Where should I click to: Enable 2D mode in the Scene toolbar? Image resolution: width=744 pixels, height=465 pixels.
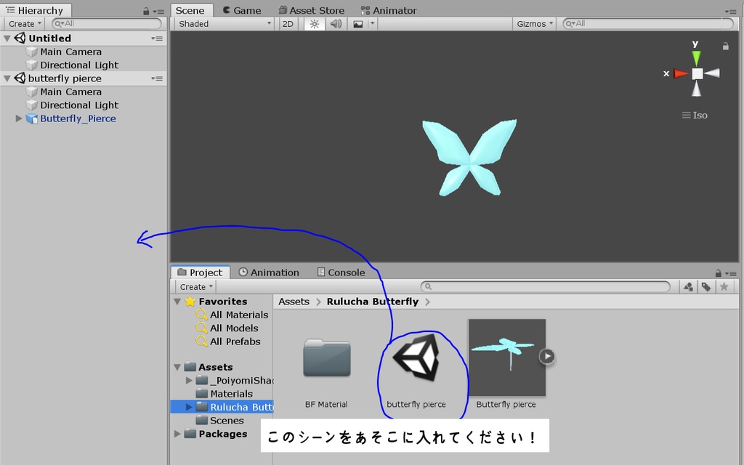(288, 24)
